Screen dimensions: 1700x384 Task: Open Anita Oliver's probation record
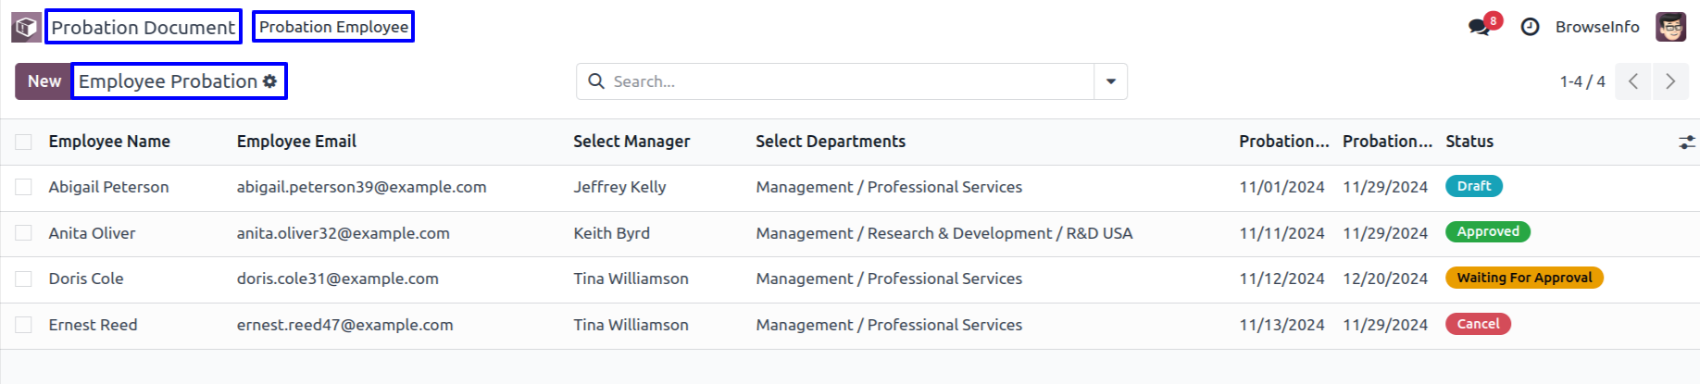(x=93, y=233)
